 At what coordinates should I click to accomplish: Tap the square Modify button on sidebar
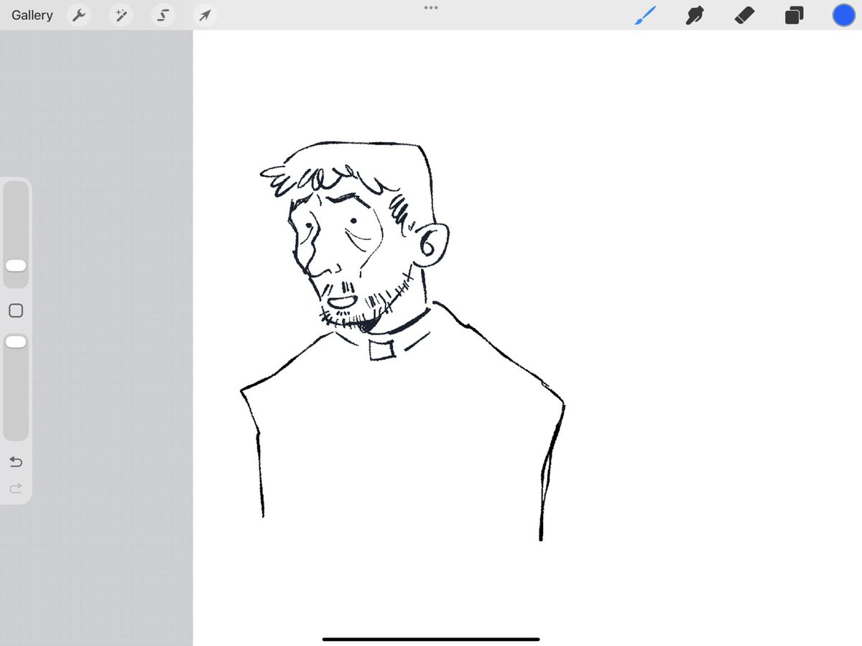(16, 310)
